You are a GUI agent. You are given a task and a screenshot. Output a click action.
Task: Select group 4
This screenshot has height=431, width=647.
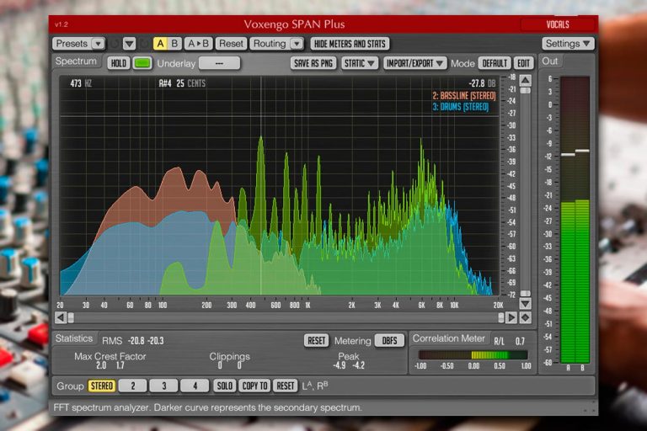[195, 386]
